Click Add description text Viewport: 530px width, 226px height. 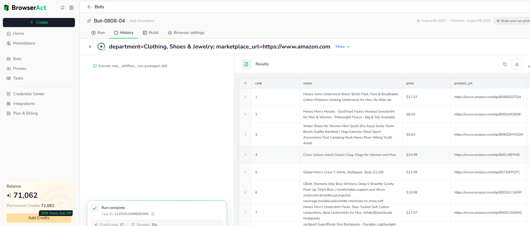pyautogui.click(x=142, y=21)
